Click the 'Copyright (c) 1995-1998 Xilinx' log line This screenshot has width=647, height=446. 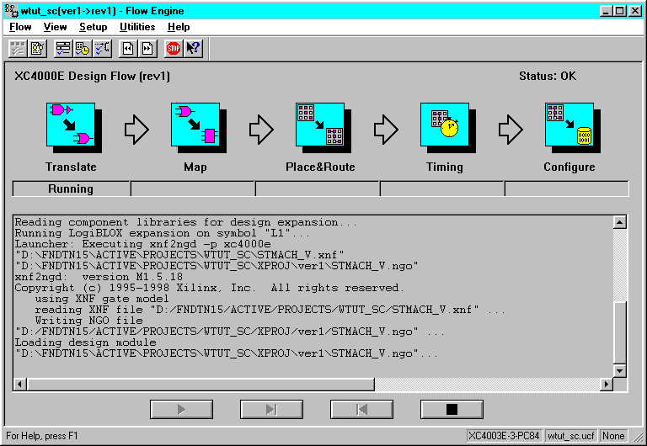[x=209, y=288]
